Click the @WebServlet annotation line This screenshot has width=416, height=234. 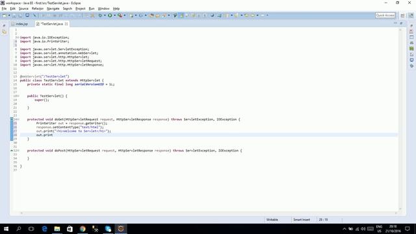pyautogui.click(x=44, y=77)
